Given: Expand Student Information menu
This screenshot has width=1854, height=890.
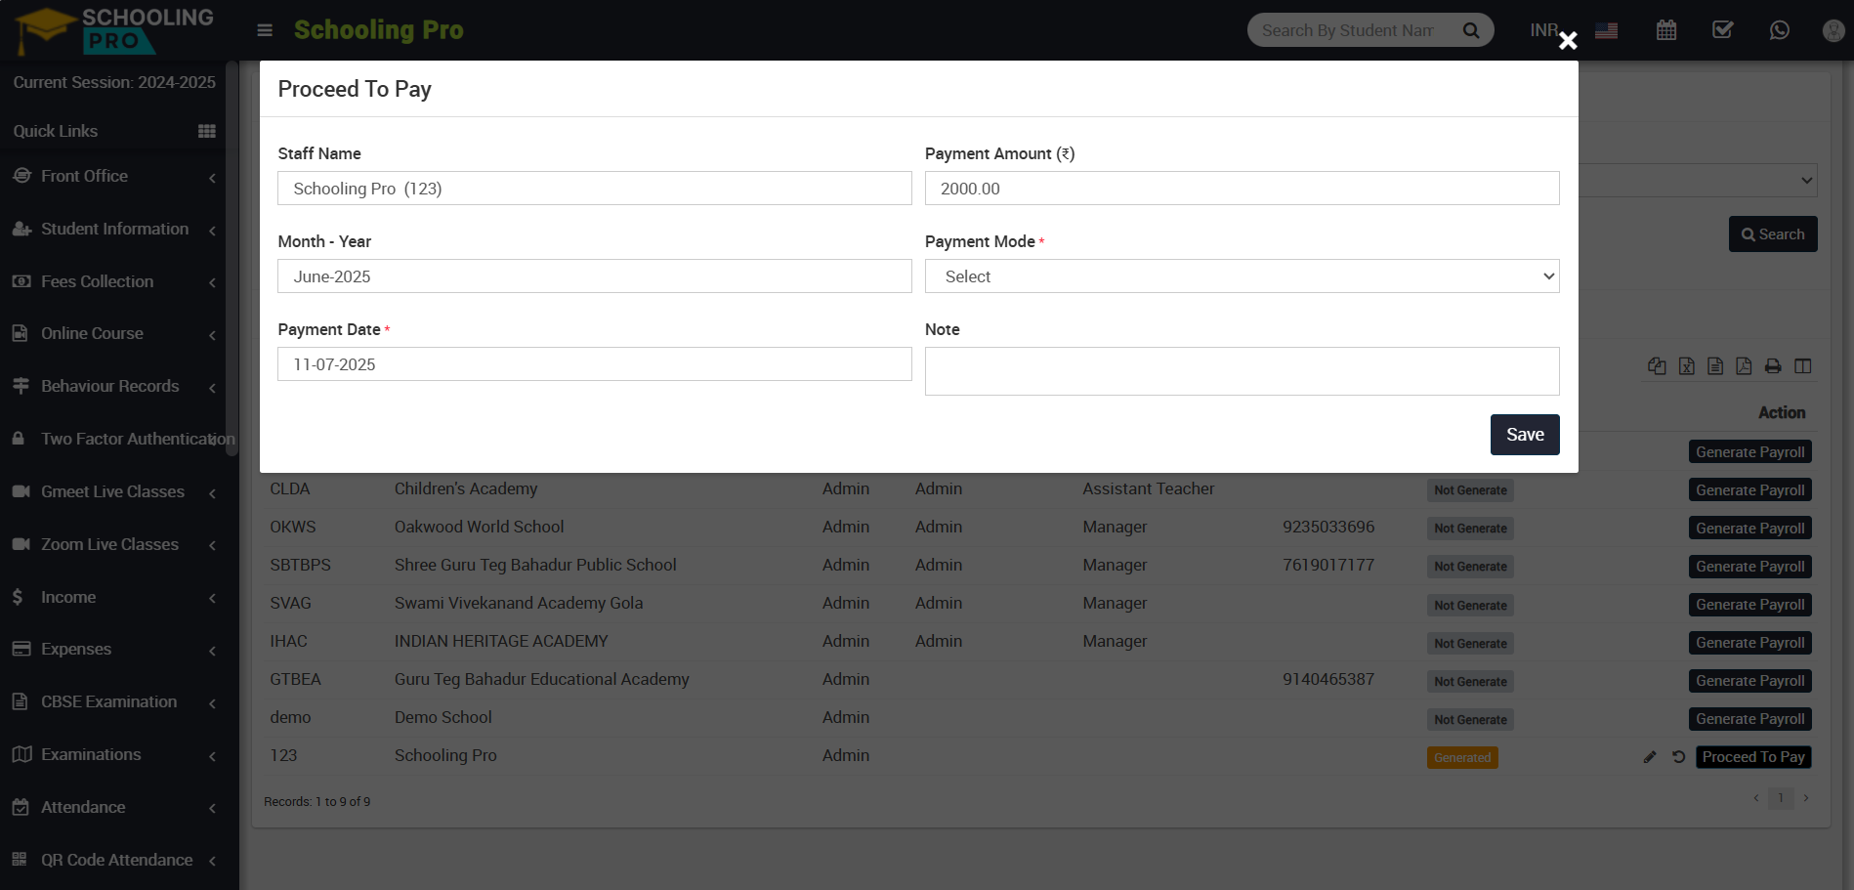Looking at the screenshot, I should (x=113, y=229).
